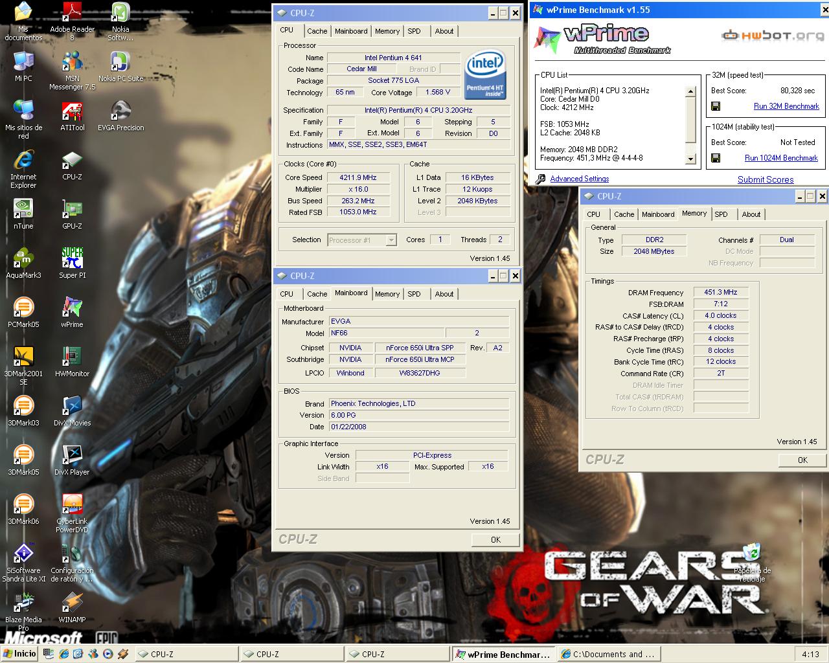Image resolution: width=829 pixels, height=663 pixels.
Task: Open About tab in CPU-Z Memory window
Action: click(x=751, y=214)
